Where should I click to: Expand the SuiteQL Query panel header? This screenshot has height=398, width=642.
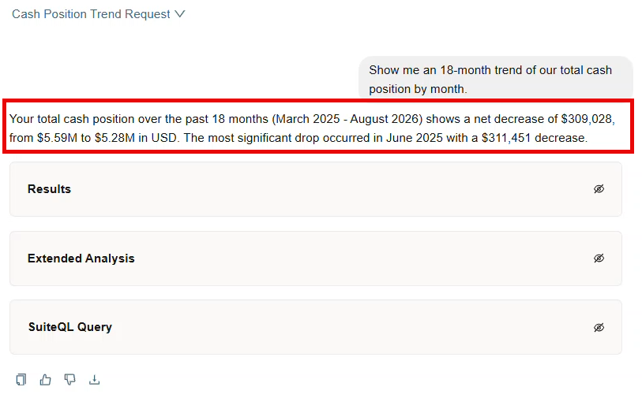point(316,327)
